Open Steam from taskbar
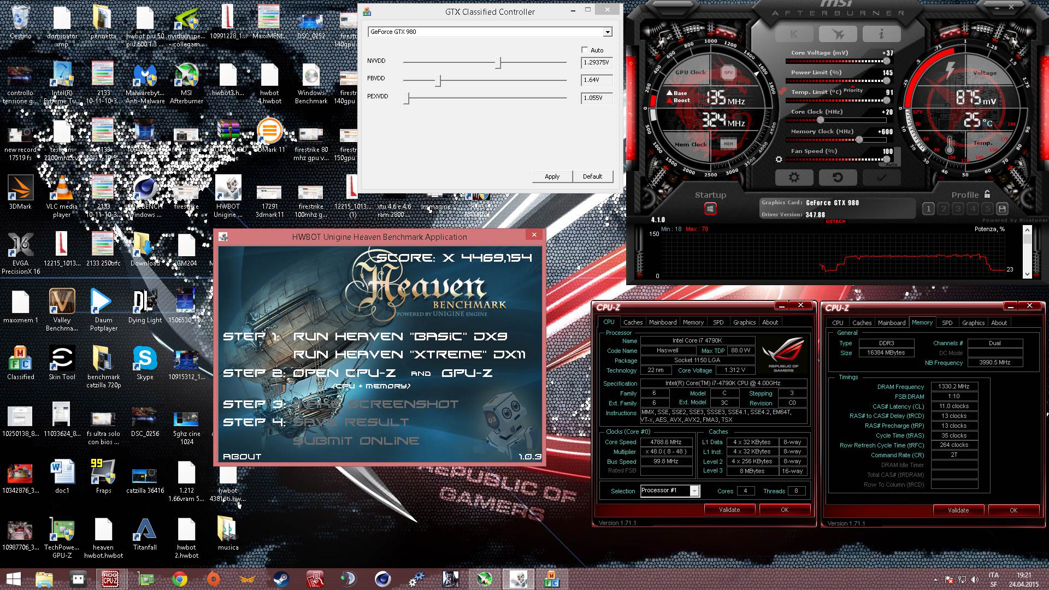The image size is (1049, 590). click(281, 579)
